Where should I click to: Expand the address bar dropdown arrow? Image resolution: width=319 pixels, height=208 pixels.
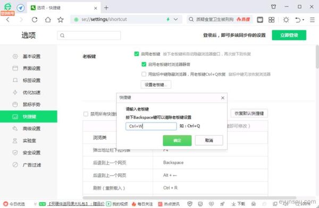click(x=175, y=19)
